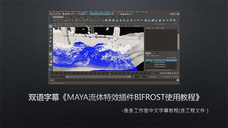228x128 pixels.
Task: Toggle the Auto Key button at timeline corner
Action: tap(177, 77)
